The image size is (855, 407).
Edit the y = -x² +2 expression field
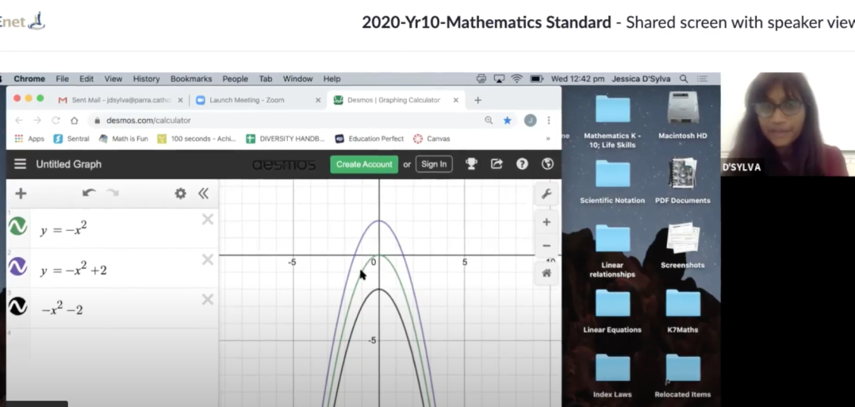click(114, 269)
